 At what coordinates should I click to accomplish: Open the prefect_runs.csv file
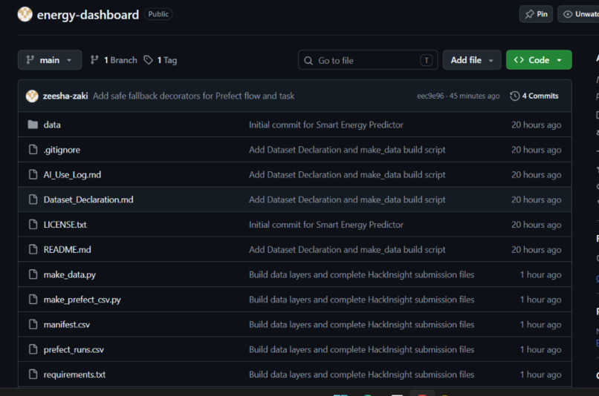point(74,349)
